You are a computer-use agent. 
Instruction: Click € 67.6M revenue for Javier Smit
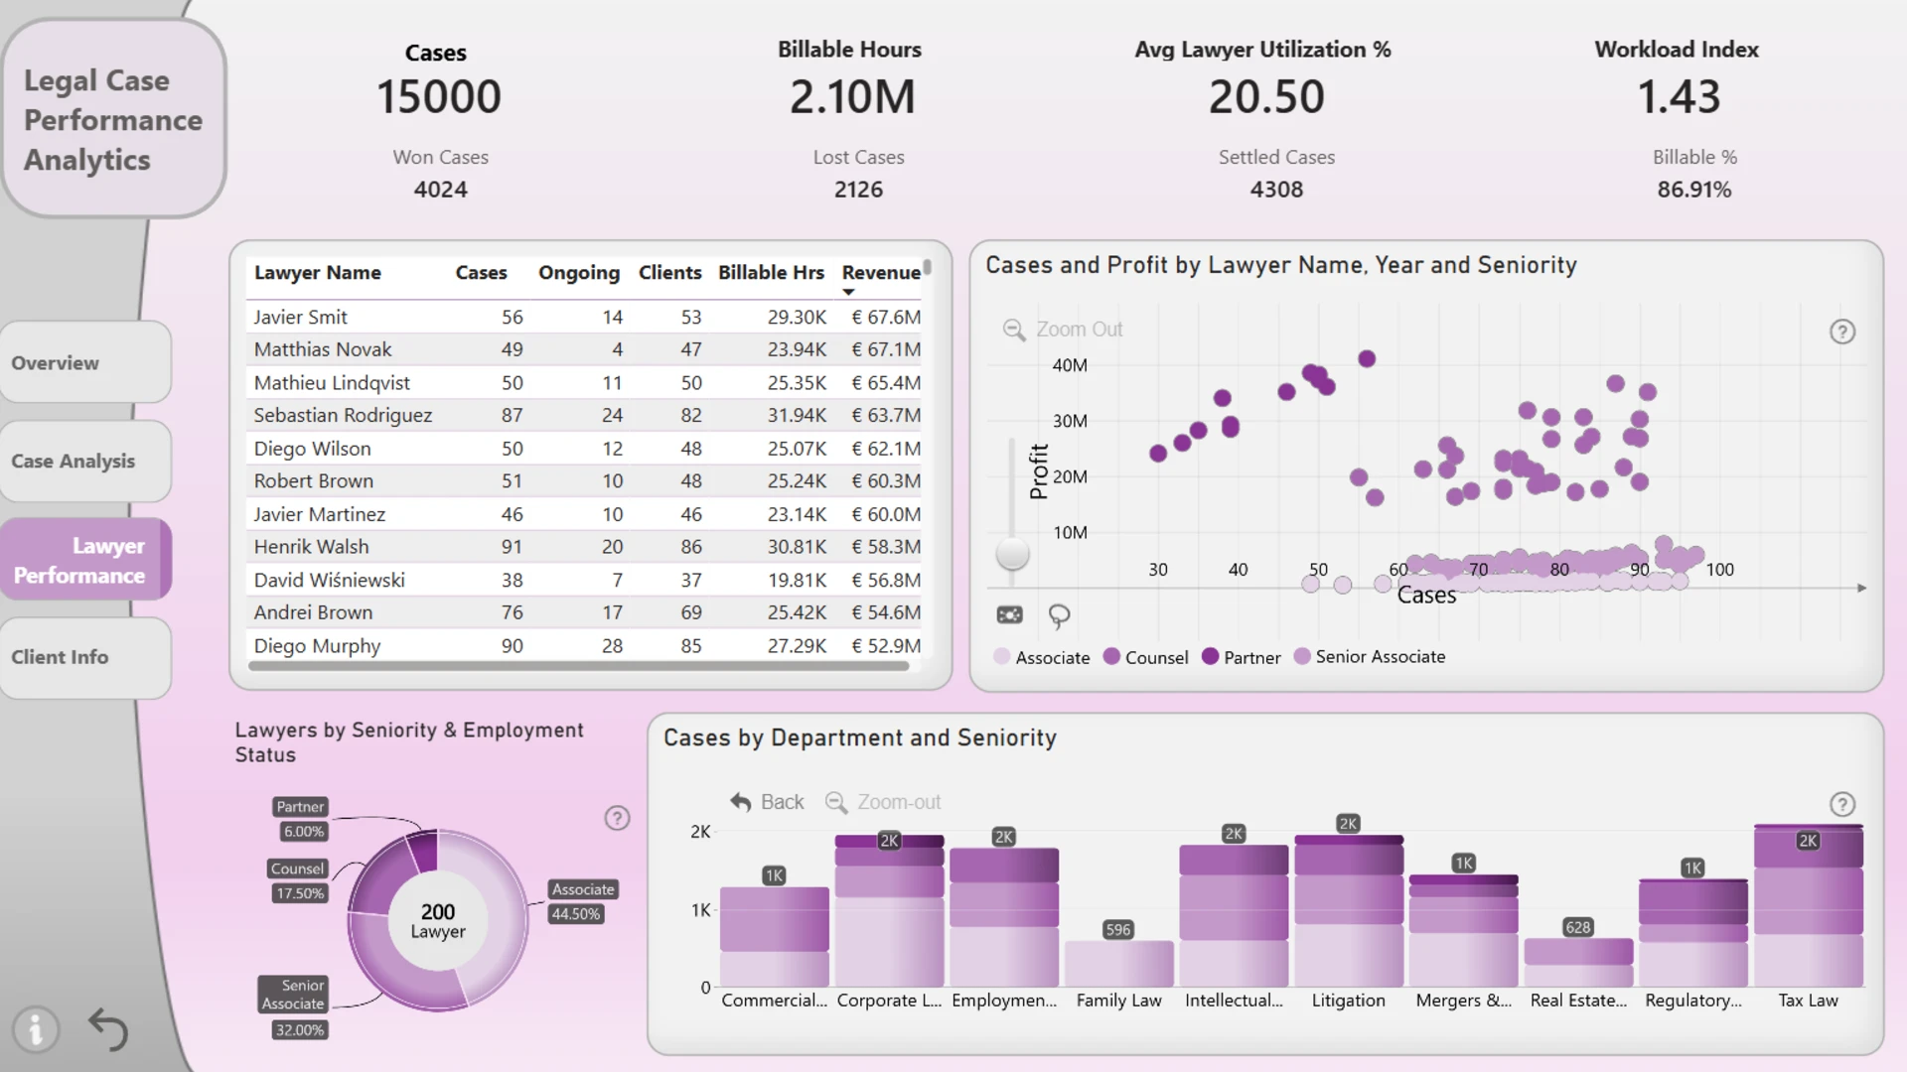coord(886,317)
